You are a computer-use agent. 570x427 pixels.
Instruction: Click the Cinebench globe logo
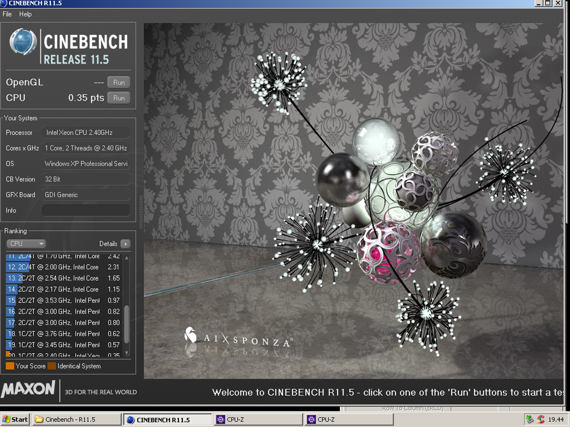[23, 42]
